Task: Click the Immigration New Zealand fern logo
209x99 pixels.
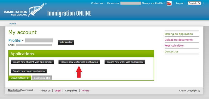Action: click(x=25, y=10)
